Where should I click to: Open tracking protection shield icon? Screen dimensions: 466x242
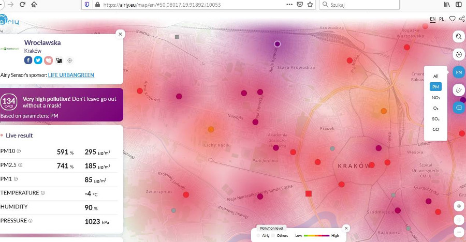coord(87,5)
